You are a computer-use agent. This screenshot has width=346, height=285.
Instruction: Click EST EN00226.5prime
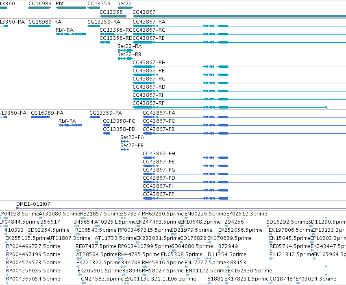[x=205, y=214]
